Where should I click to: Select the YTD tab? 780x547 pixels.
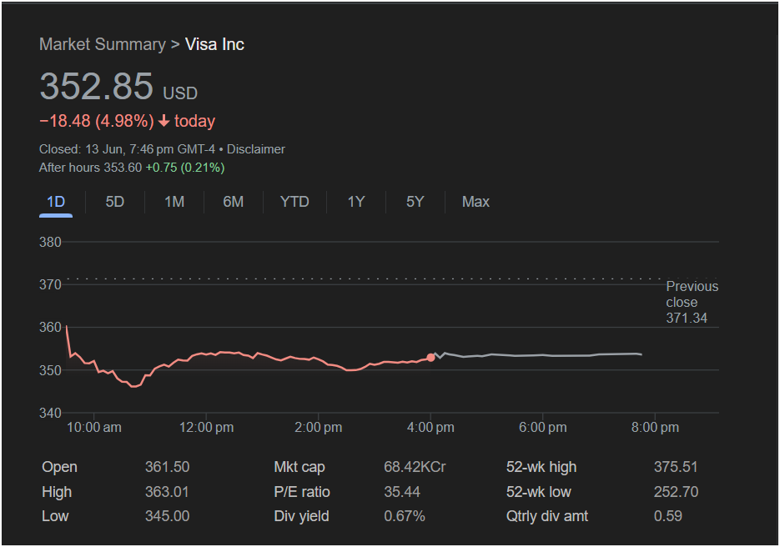pyautogui.click(x=294, y=202)
